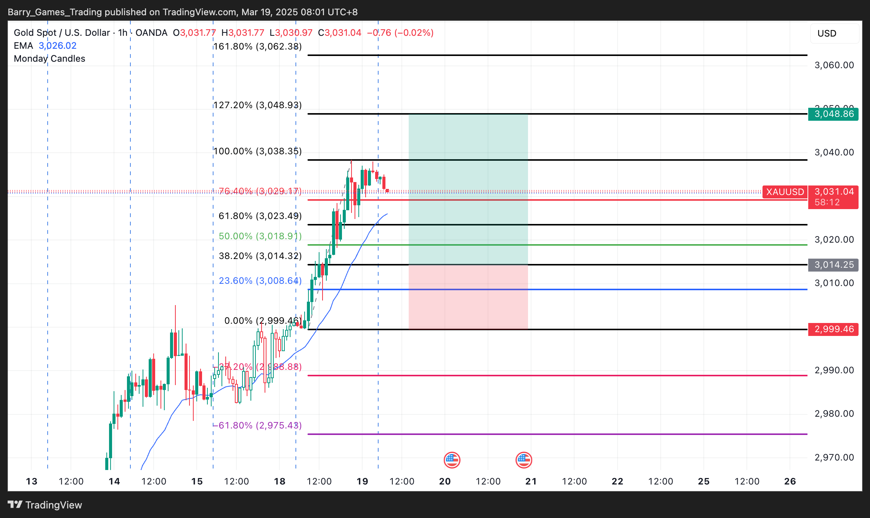Click the Monday Candles indicator legend
The image size is (870, 518).
tap(49, 59)
